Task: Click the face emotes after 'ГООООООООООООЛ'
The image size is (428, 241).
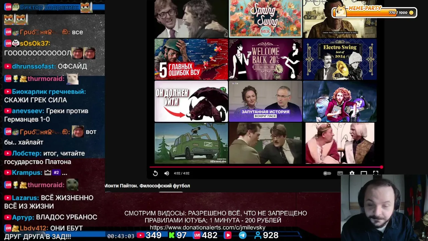Action: tap(84, 53)
